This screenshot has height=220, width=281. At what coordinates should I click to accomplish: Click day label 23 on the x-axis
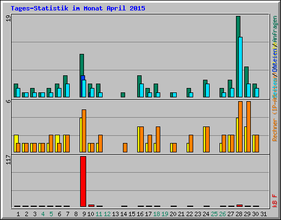(198, 214)
